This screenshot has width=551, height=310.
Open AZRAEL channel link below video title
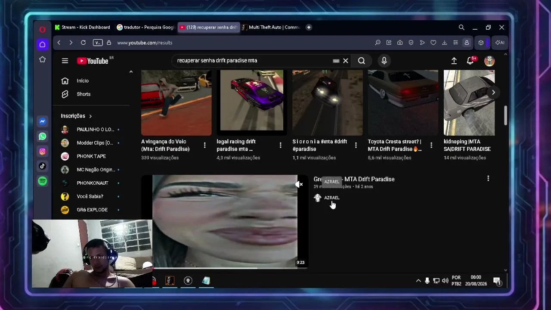331,198
